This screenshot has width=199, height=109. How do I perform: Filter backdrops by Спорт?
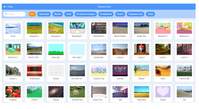pos(69,14)
